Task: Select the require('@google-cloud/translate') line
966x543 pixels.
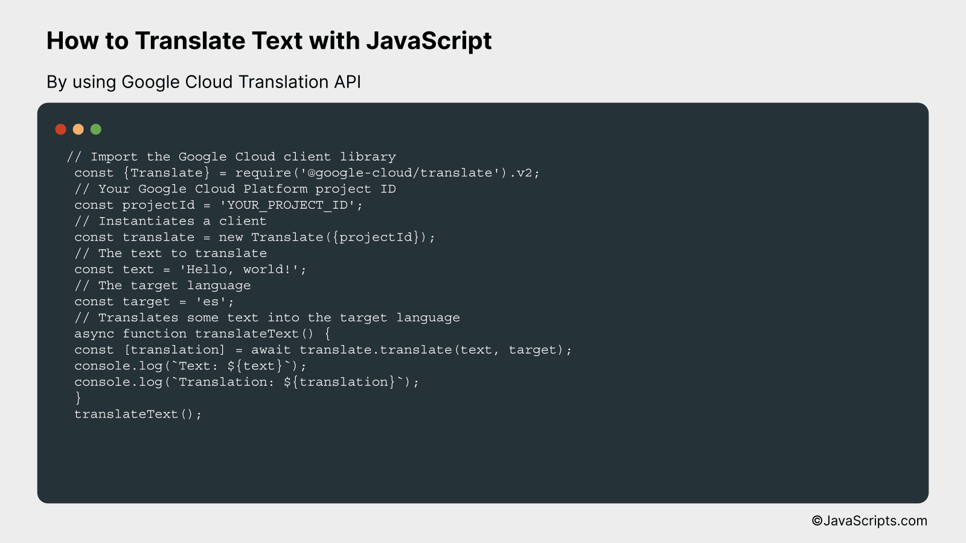Action: pos(307,173)
